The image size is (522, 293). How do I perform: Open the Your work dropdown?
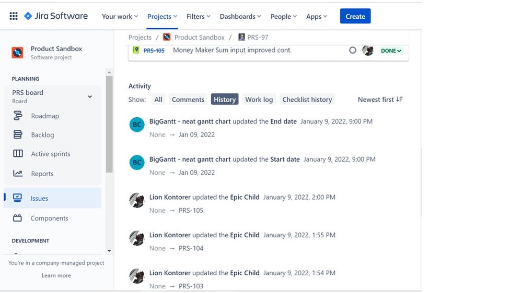120,16
